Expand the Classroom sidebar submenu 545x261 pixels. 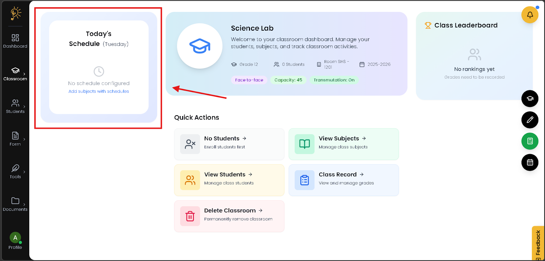pos(24,74)
